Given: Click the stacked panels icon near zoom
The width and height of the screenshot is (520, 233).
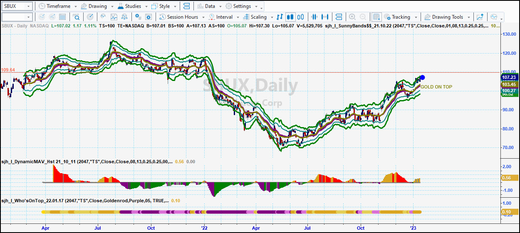Looking at the screenshot, I should [339, 17].
